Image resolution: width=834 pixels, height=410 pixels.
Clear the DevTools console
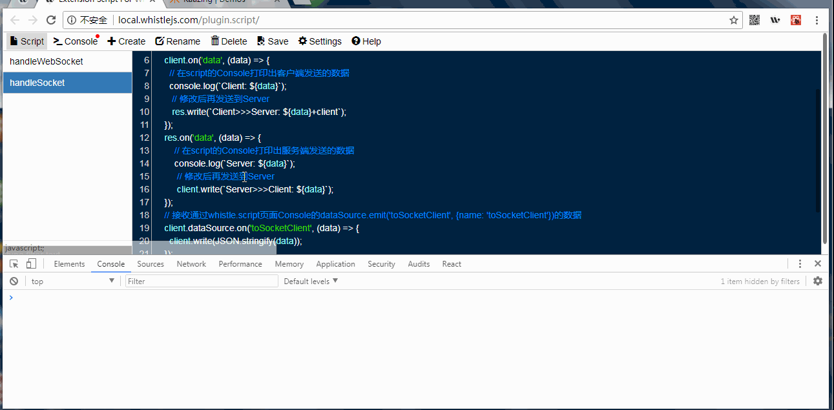click(14, 282)
